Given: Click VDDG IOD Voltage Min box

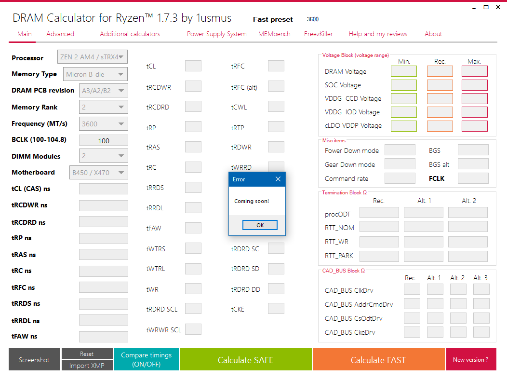Looking at the screenshot, I should click(x=403, y=112).
